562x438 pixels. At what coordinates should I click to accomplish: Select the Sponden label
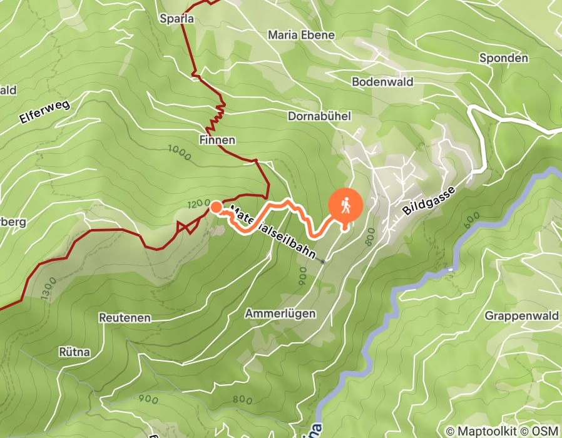point(504,58)
